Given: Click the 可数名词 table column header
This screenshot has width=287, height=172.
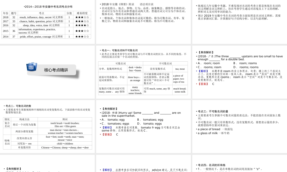Looking at the screenshot, I should tap(121, 63).
